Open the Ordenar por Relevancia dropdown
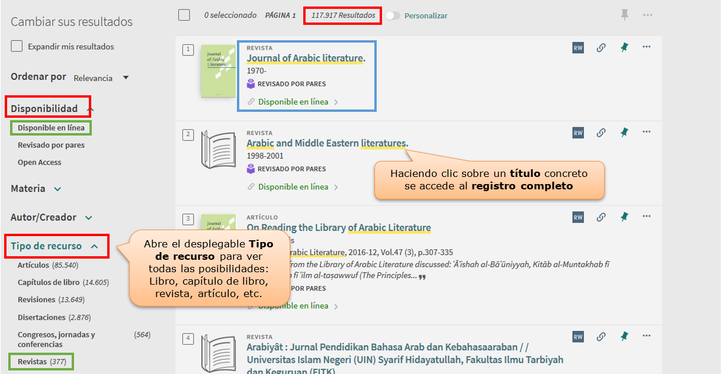The image size is (722, 374). coord(101,78)
